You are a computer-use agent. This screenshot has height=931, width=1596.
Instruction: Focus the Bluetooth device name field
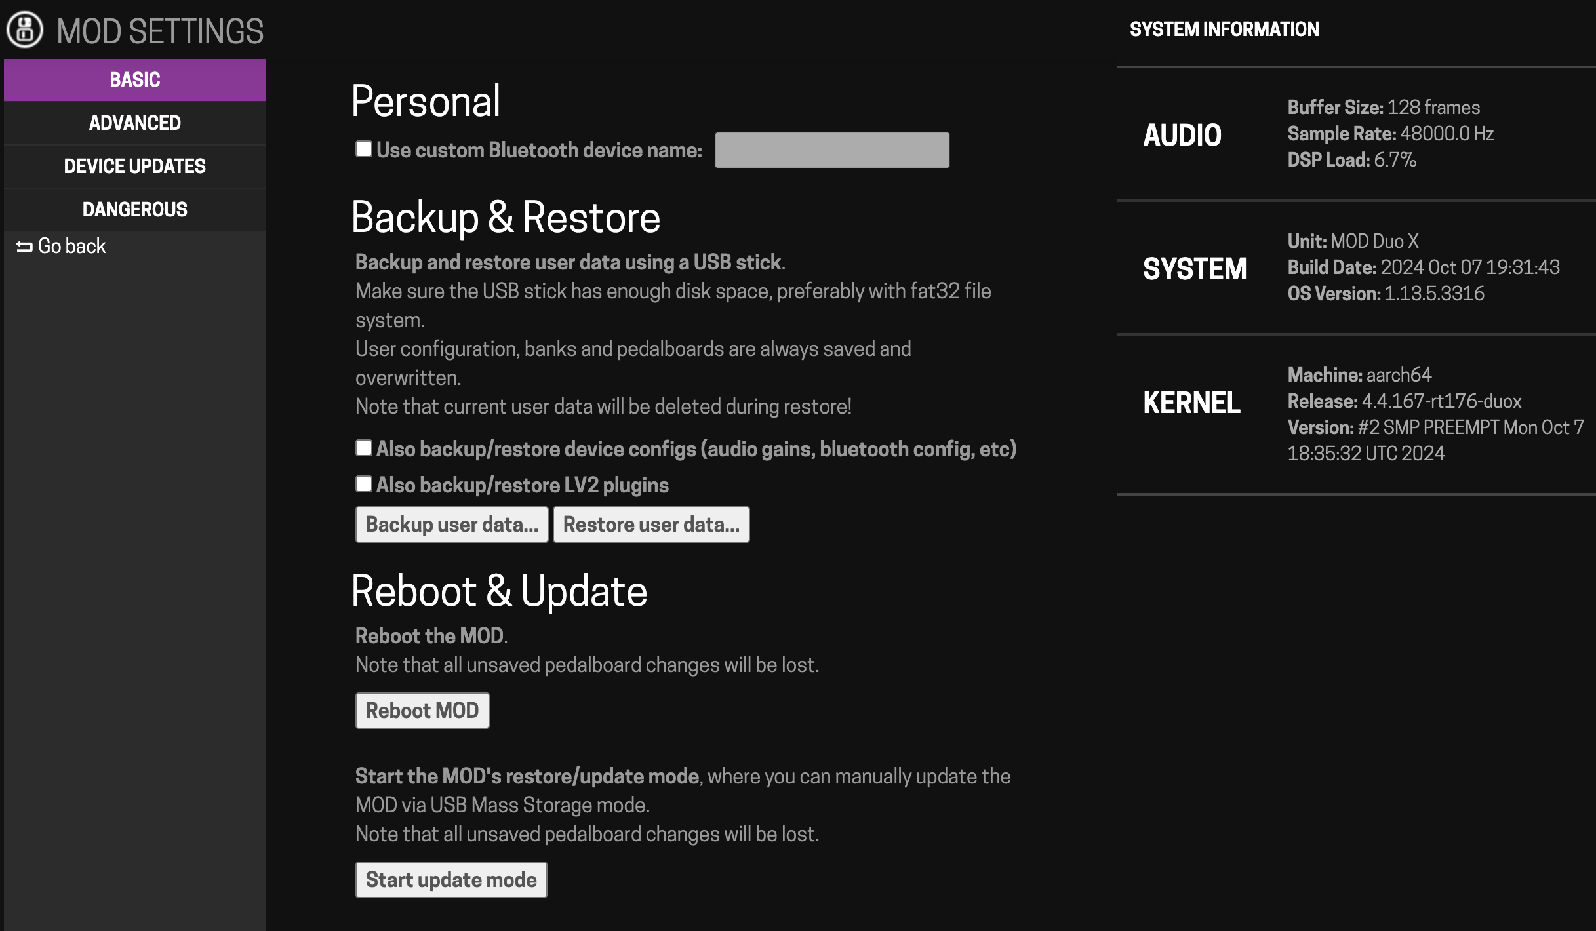click(831, 150)
